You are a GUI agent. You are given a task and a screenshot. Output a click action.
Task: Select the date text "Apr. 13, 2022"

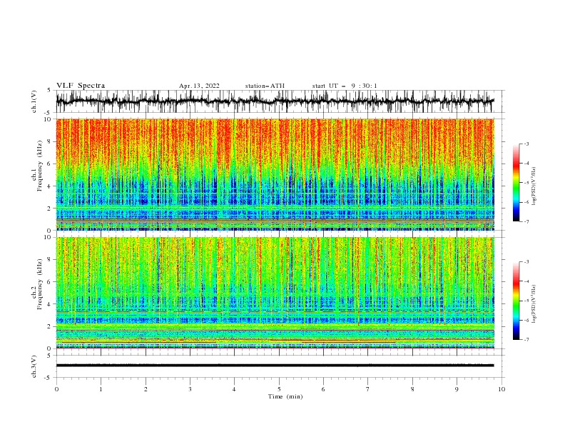click(x=199, y=86)
